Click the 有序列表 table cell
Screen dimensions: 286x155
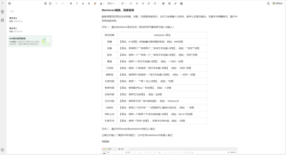pos(109,88)
